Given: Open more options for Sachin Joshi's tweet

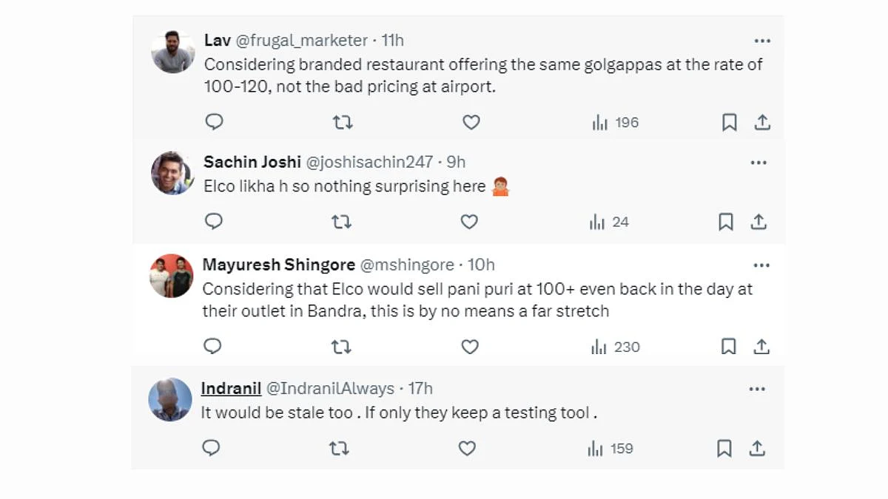Looking at the screenshot, I should [x=758, y=162].
